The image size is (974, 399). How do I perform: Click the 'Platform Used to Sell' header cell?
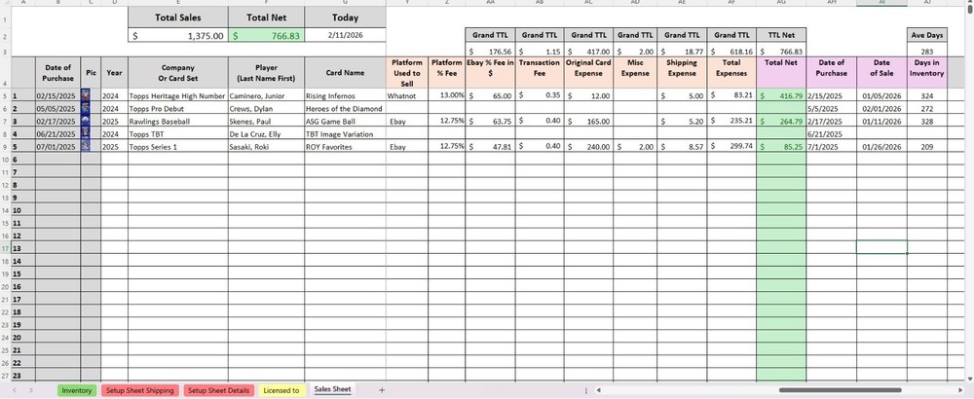coord(407,73)
